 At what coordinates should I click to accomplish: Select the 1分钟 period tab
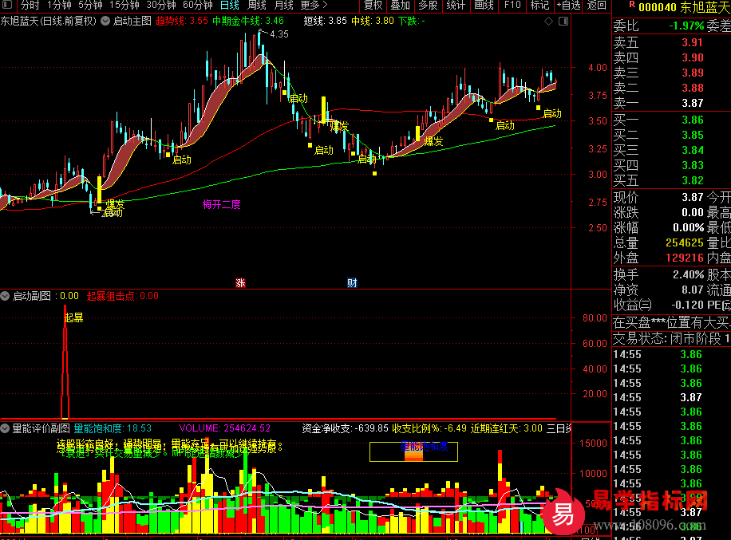pyautogui.click(x=59, y=6)
